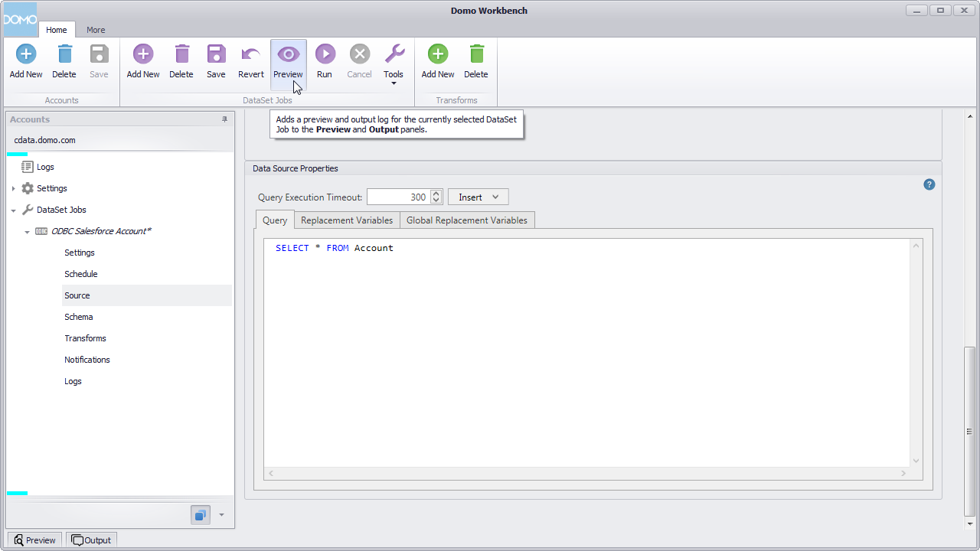
Task: Click the help question mark icon
Action: tap(929, 184)
